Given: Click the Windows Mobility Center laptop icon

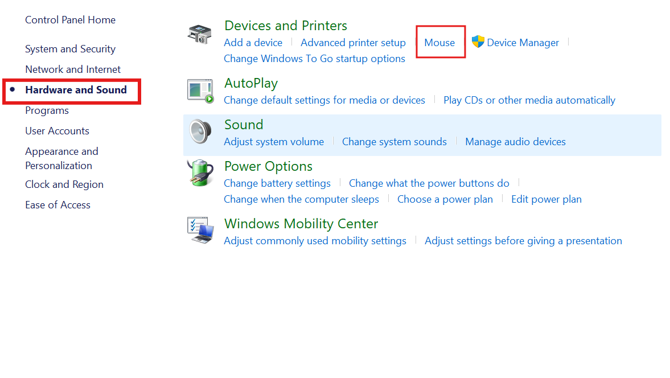Looking at the screenshot, I should click(x=200, y=230).
